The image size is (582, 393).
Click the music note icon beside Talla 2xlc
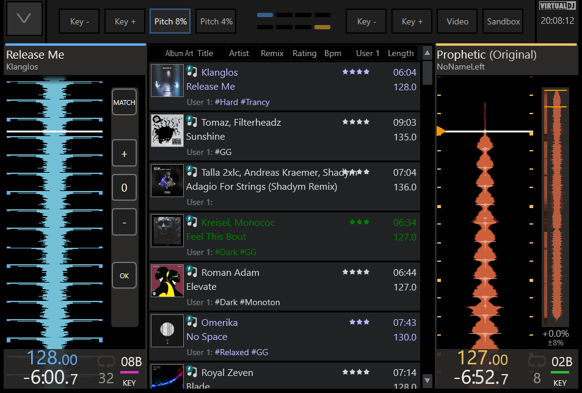pos(192,171)
